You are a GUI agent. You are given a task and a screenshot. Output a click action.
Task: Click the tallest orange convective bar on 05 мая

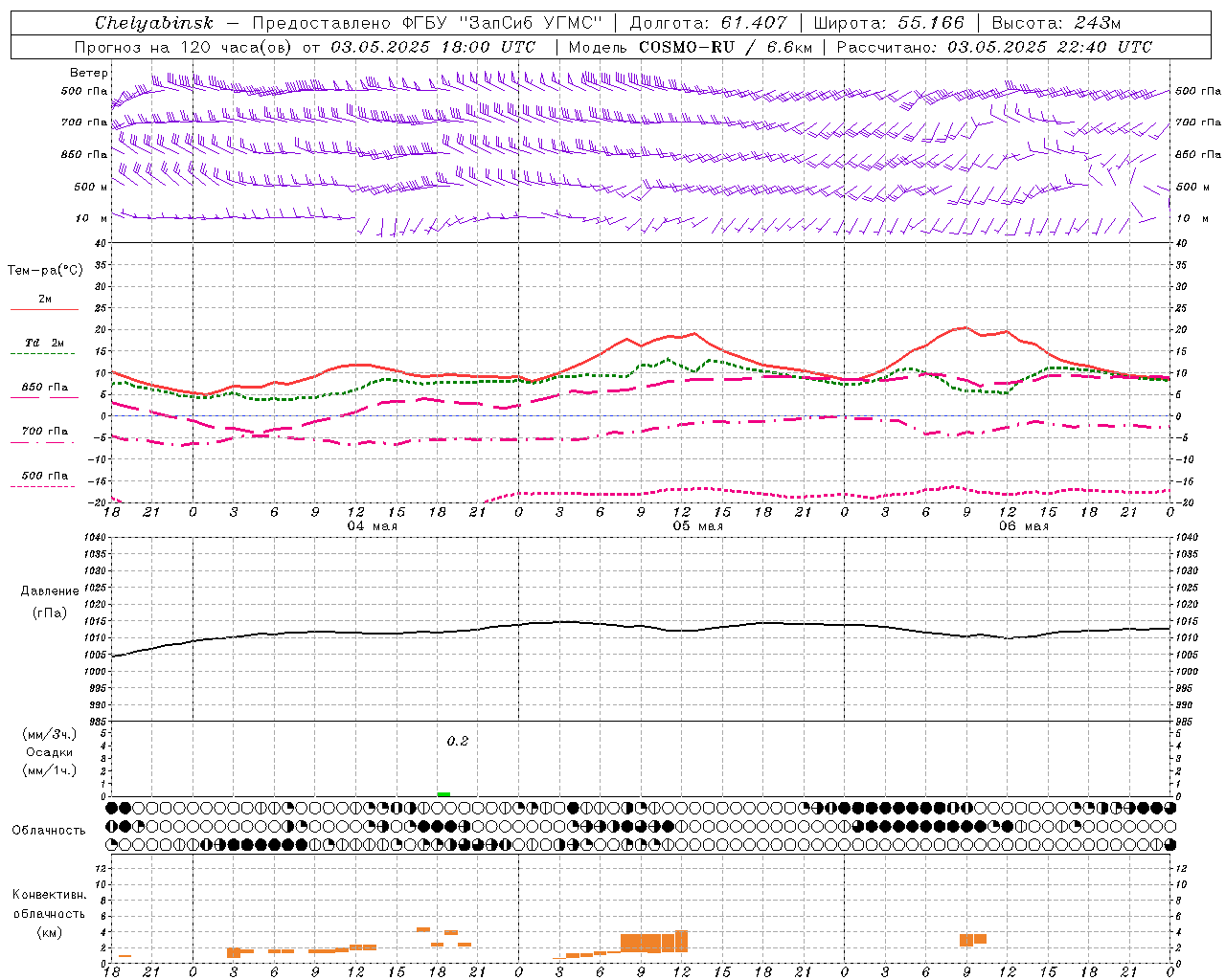tap(681, 941)
